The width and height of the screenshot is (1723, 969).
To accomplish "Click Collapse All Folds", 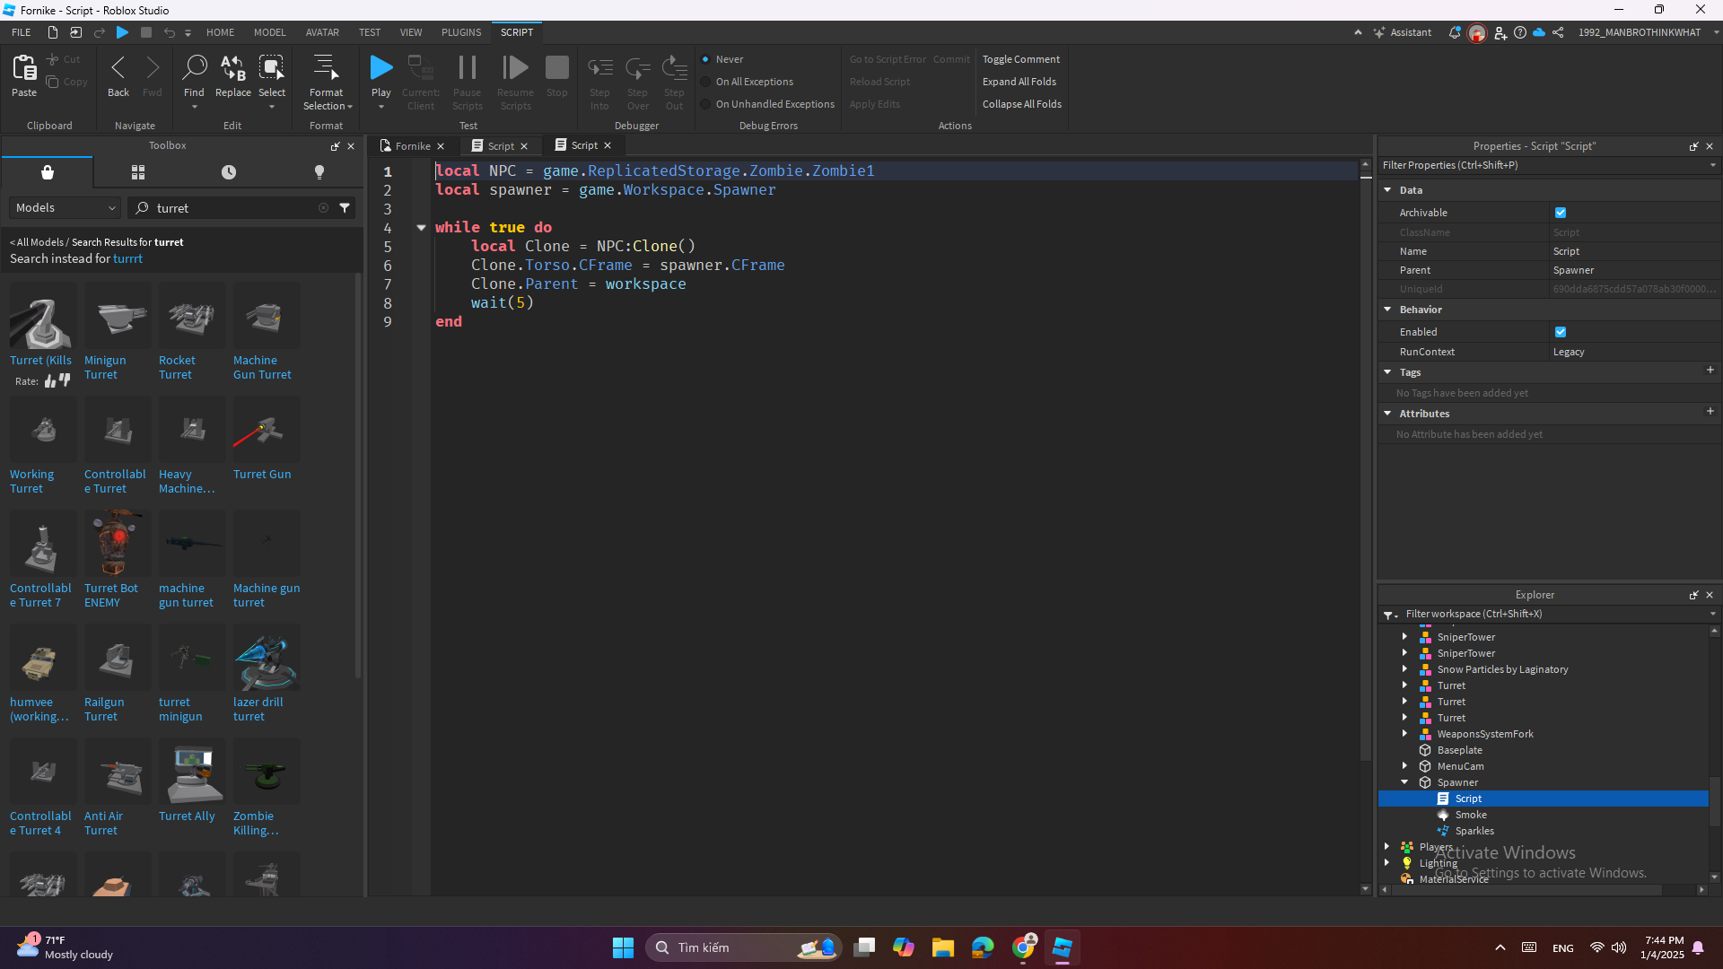I will click(1021, 104).
